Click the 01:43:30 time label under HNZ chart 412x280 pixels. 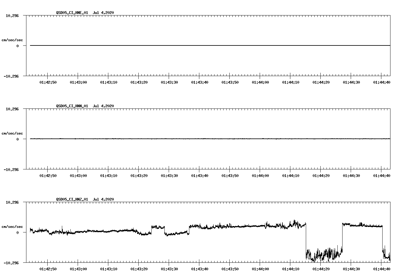click(x=169, y=269)
